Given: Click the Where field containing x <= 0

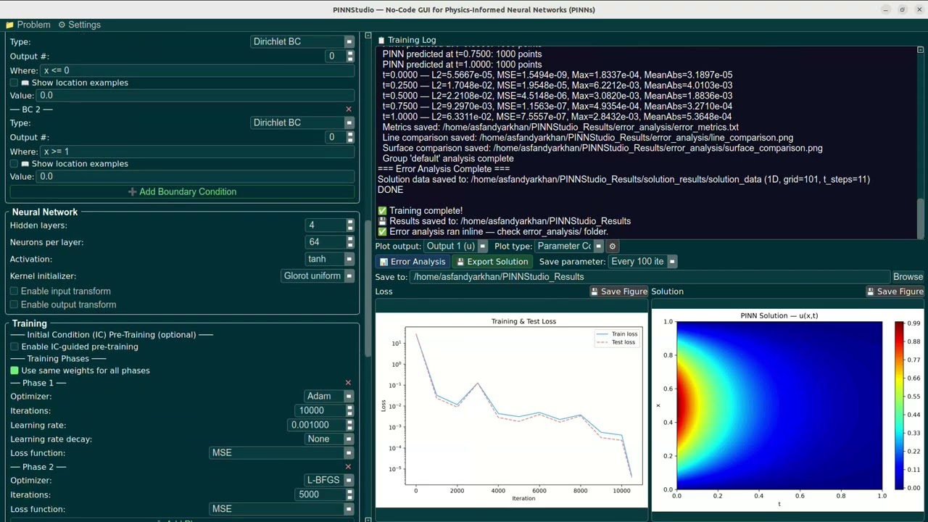Looking at the screenshot, I should point(198,70).
